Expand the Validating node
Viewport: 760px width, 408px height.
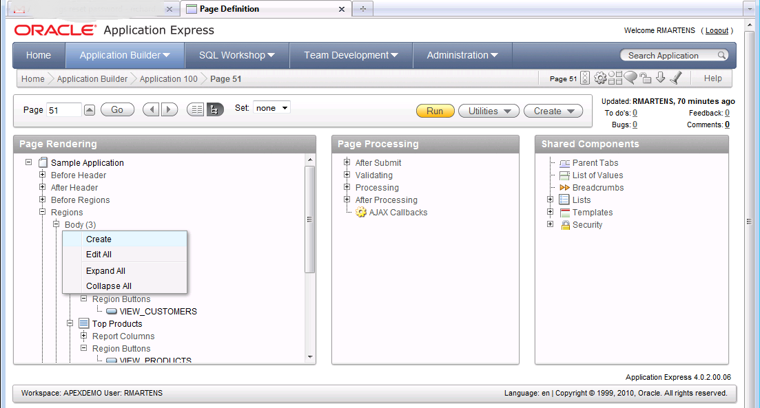coord(347,175)
